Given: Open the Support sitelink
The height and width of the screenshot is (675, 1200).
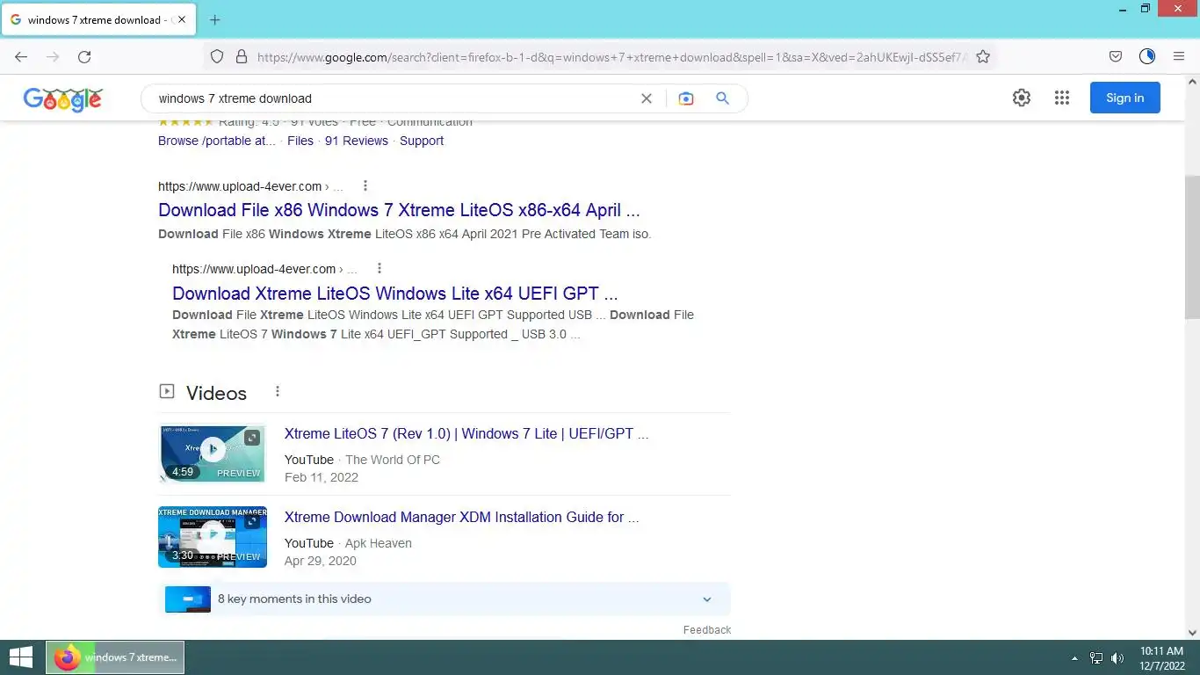Looking at the screenshot, I should pos(422,141).
